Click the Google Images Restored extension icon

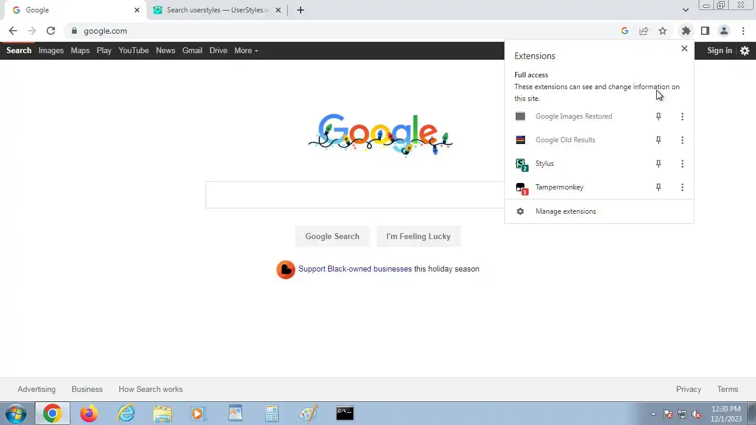(x=520, y=116)
